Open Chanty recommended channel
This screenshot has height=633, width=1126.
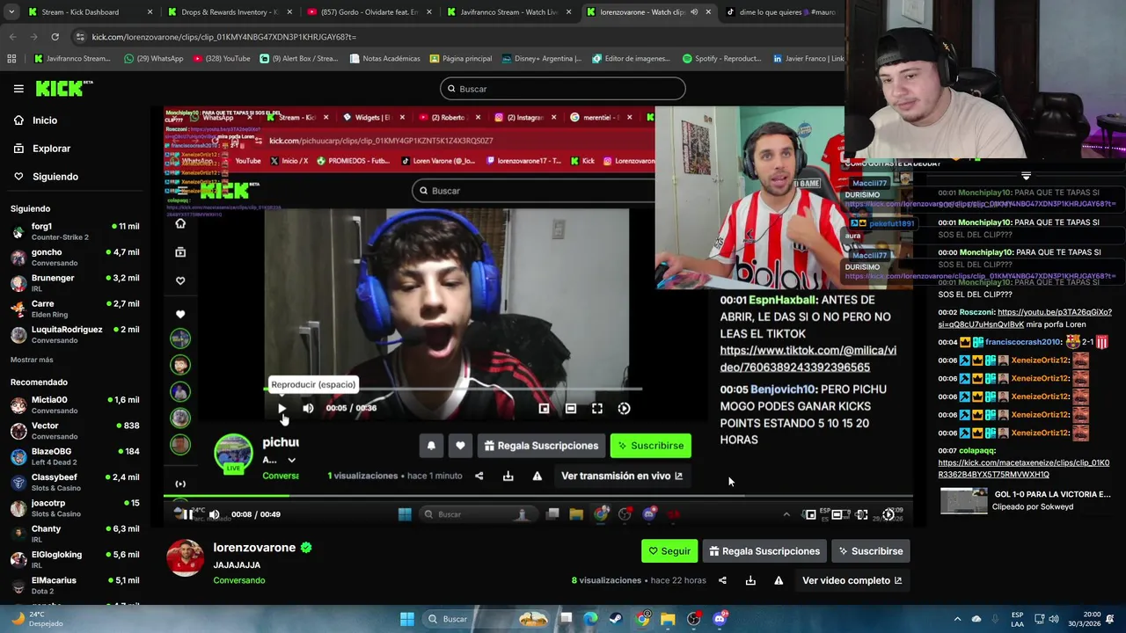75,534
